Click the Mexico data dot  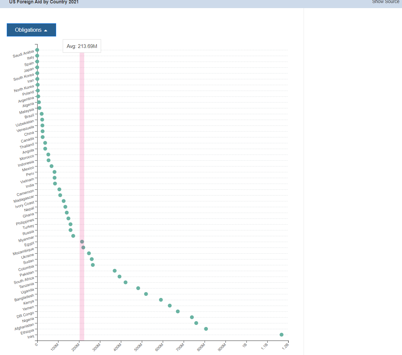51,166
